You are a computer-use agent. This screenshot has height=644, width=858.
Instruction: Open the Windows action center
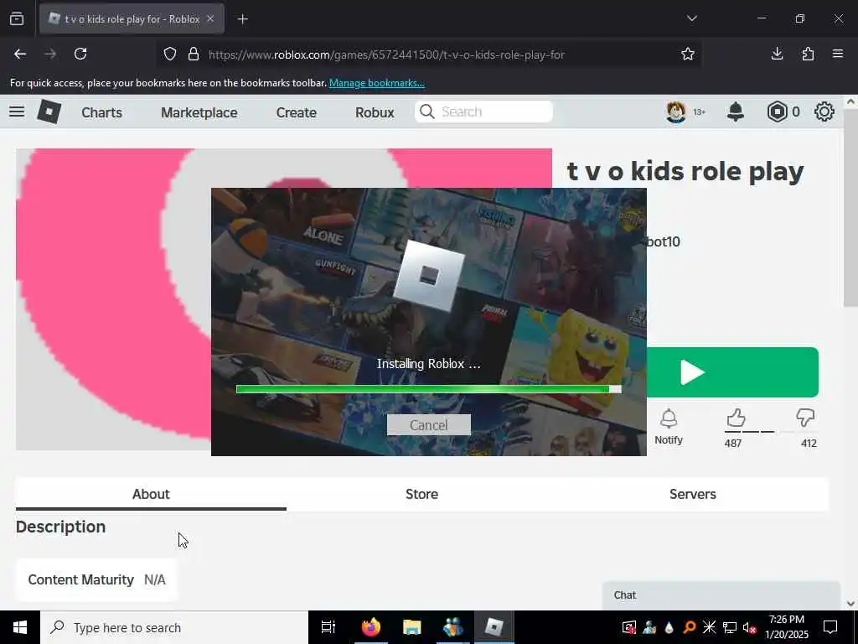coord(830,627)
